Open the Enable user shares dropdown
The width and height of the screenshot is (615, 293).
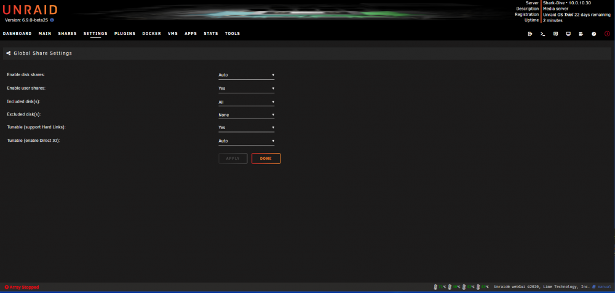point(247,88)
